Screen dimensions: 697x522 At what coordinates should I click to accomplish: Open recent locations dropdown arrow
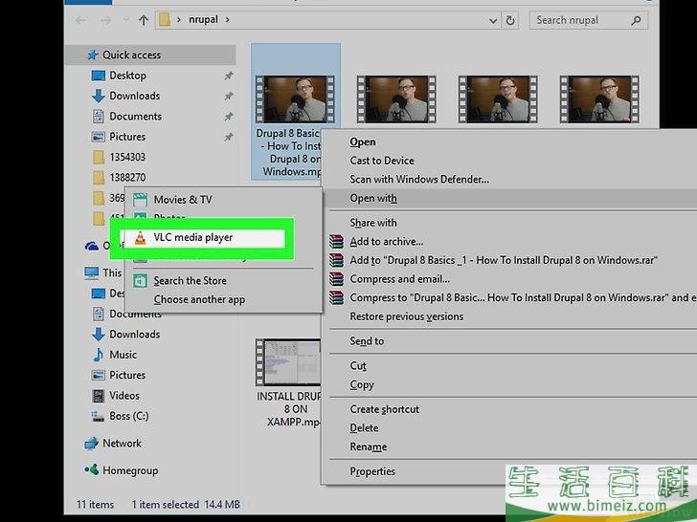click(125, 20)
